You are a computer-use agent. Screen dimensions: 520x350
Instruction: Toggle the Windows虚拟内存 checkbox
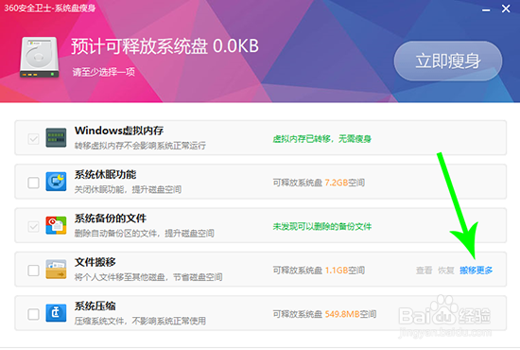[33, 139]
